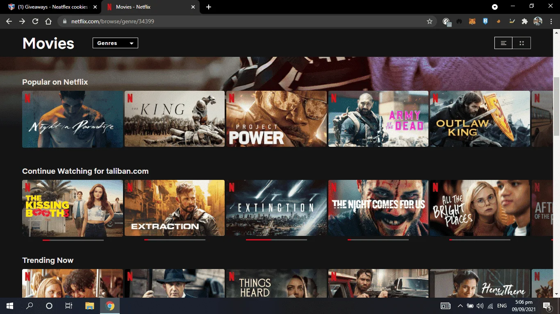Screen dimensions: 560x314
Task: Click ENG language indicator
Action: [x=502, y=306]
